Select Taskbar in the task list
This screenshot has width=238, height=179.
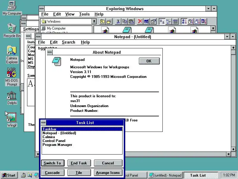tap(82, 129)
